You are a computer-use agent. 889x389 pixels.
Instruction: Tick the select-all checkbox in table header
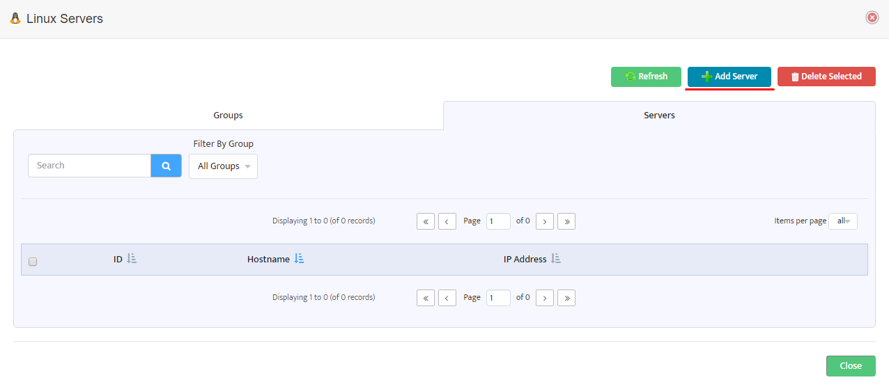33,262
